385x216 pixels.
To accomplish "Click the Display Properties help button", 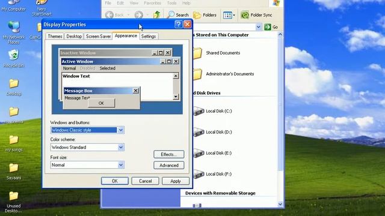I will pos(179,24).
